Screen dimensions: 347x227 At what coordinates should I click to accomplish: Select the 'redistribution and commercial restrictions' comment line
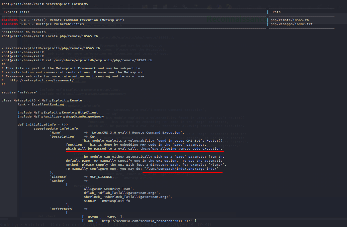[x=73, y=72]
